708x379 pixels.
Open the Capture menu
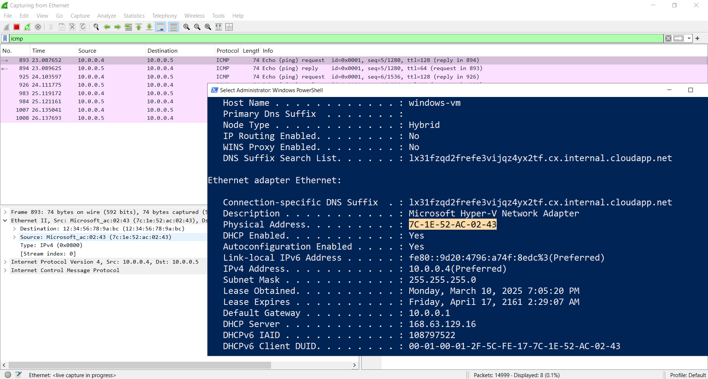80,16
